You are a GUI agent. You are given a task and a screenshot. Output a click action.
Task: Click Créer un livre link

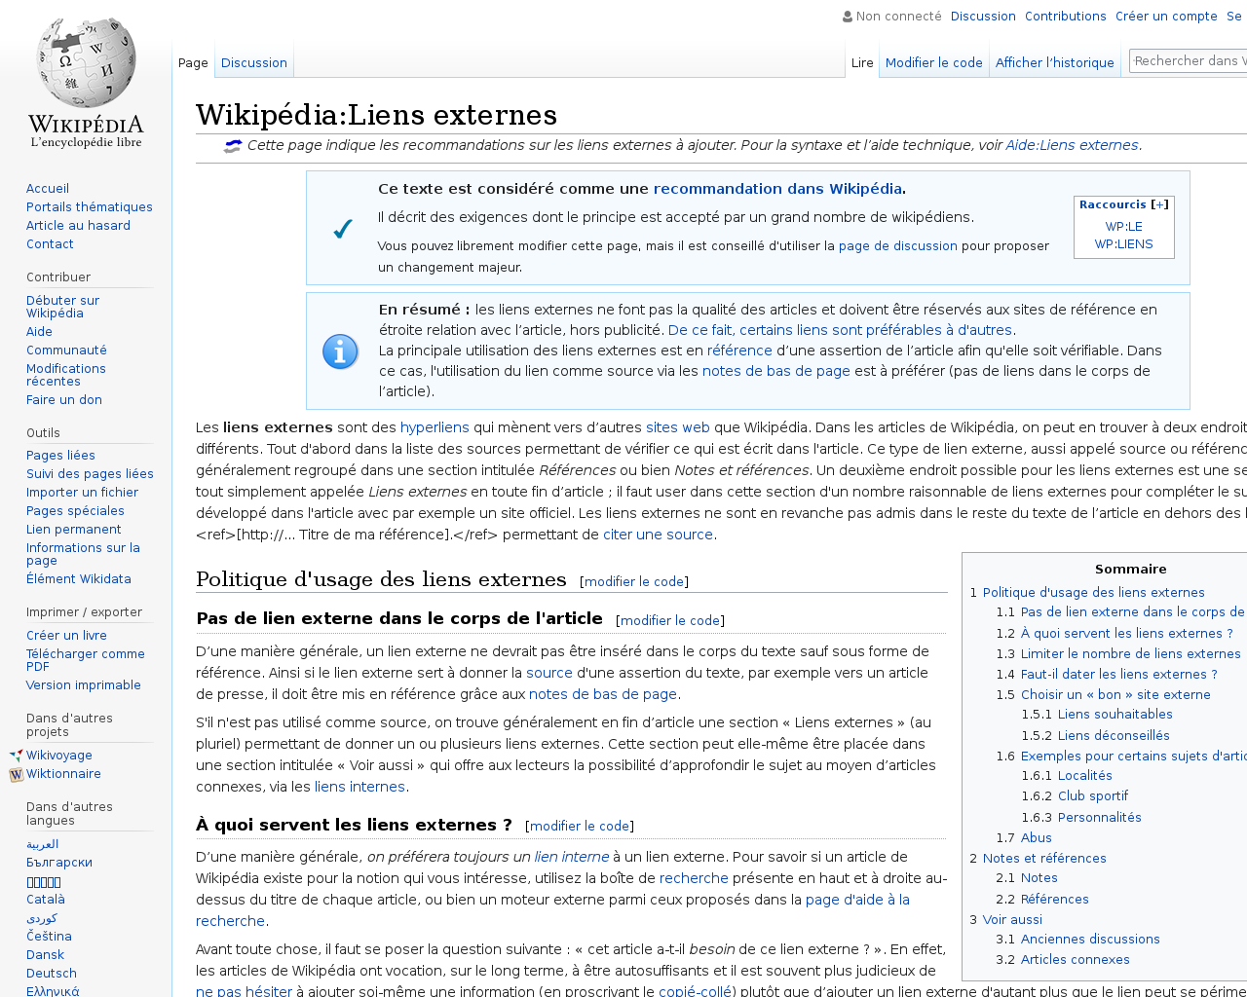click(66, 636)
